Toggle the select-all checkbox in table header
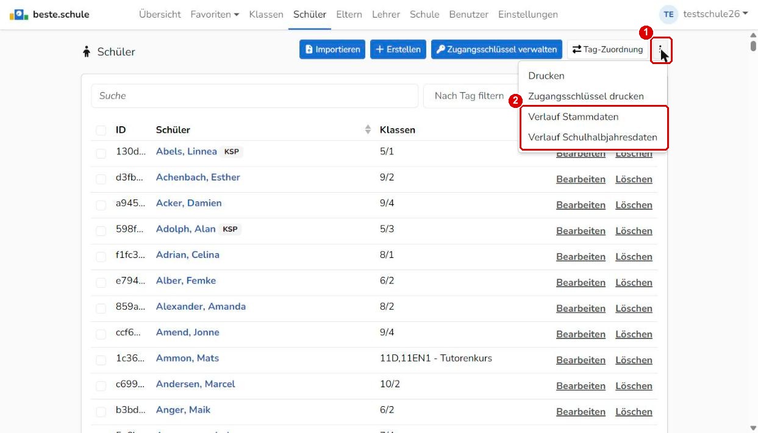This screenshot has width=758, height=433. (101, 130)
